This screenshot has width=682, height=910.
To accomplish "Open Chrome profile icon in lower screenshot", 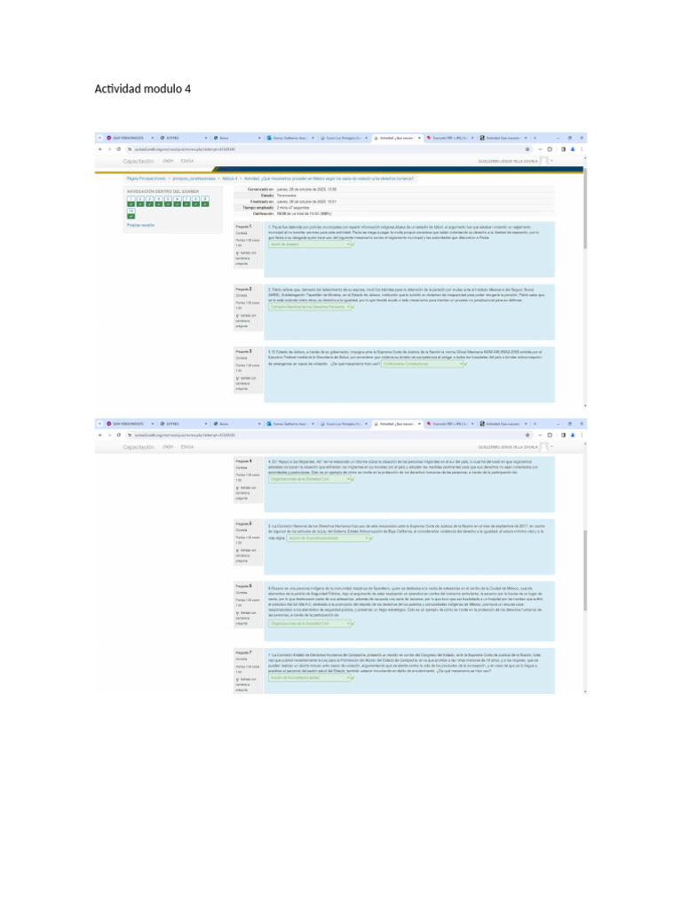I will tap(572, 435).
